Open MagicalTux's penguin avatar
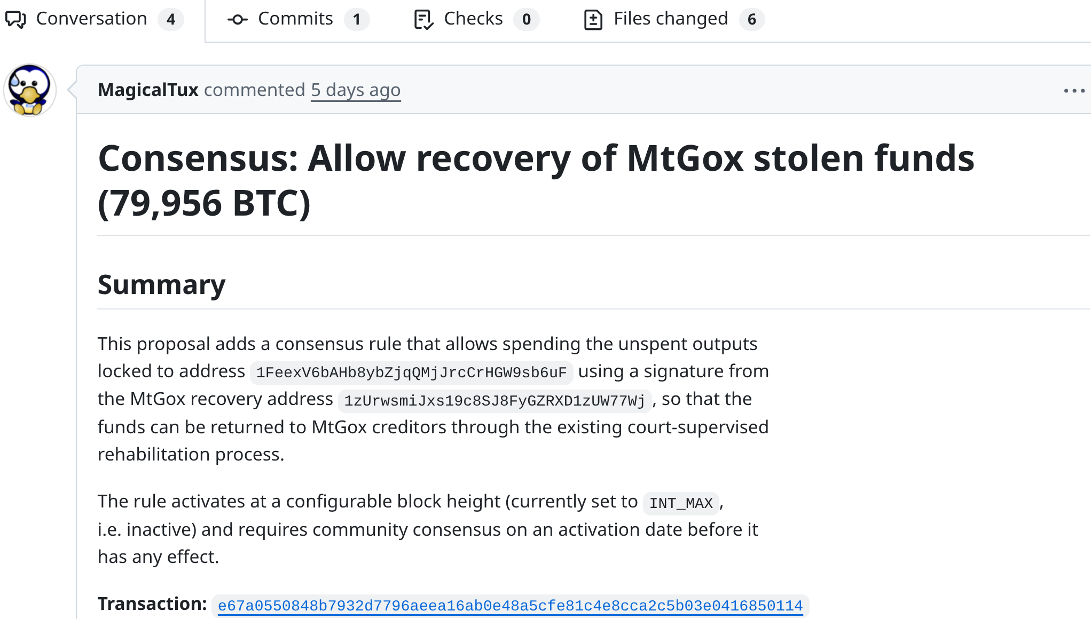Screen dimensions: 1091x619 pos(30,90)
